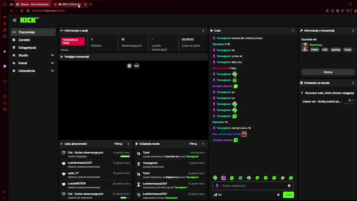Go back in browser history
The image size is (357, 201).
pos(11,11)
